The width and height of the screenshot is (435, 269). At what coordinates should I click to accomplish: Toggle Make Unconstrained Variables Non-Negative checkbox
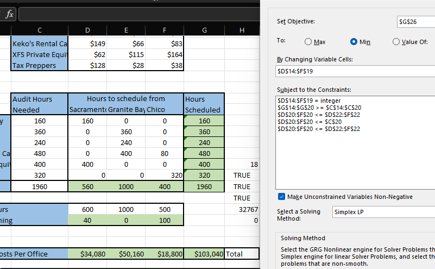(x=281, y=197)
